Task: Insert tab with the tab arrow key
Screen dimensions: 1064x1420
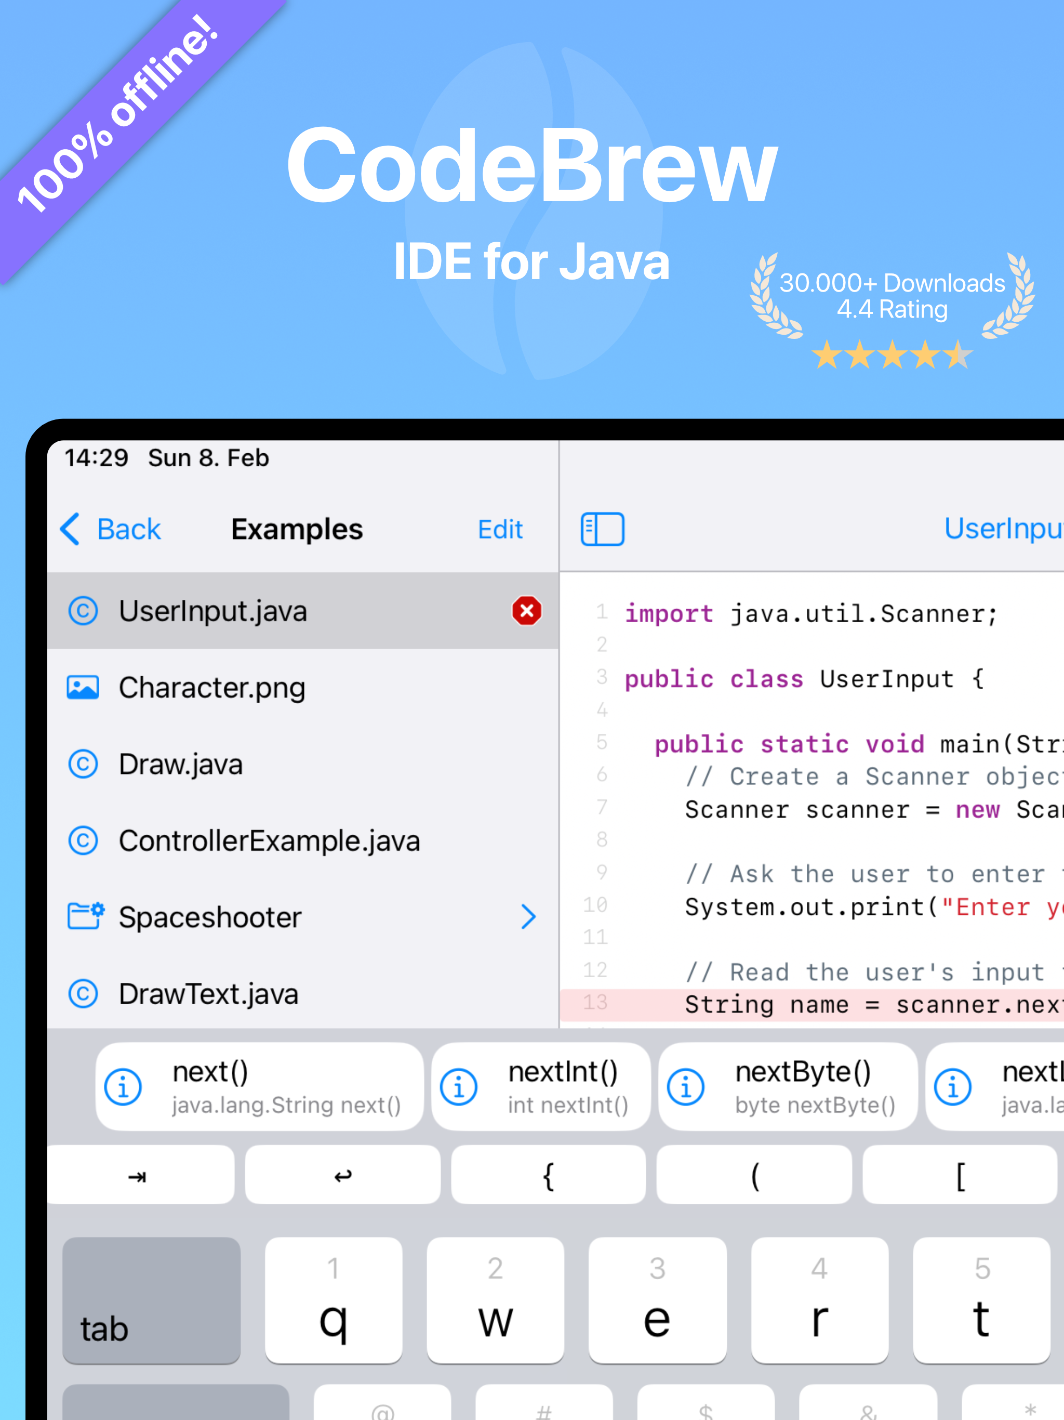Action: pos(141,1175)
